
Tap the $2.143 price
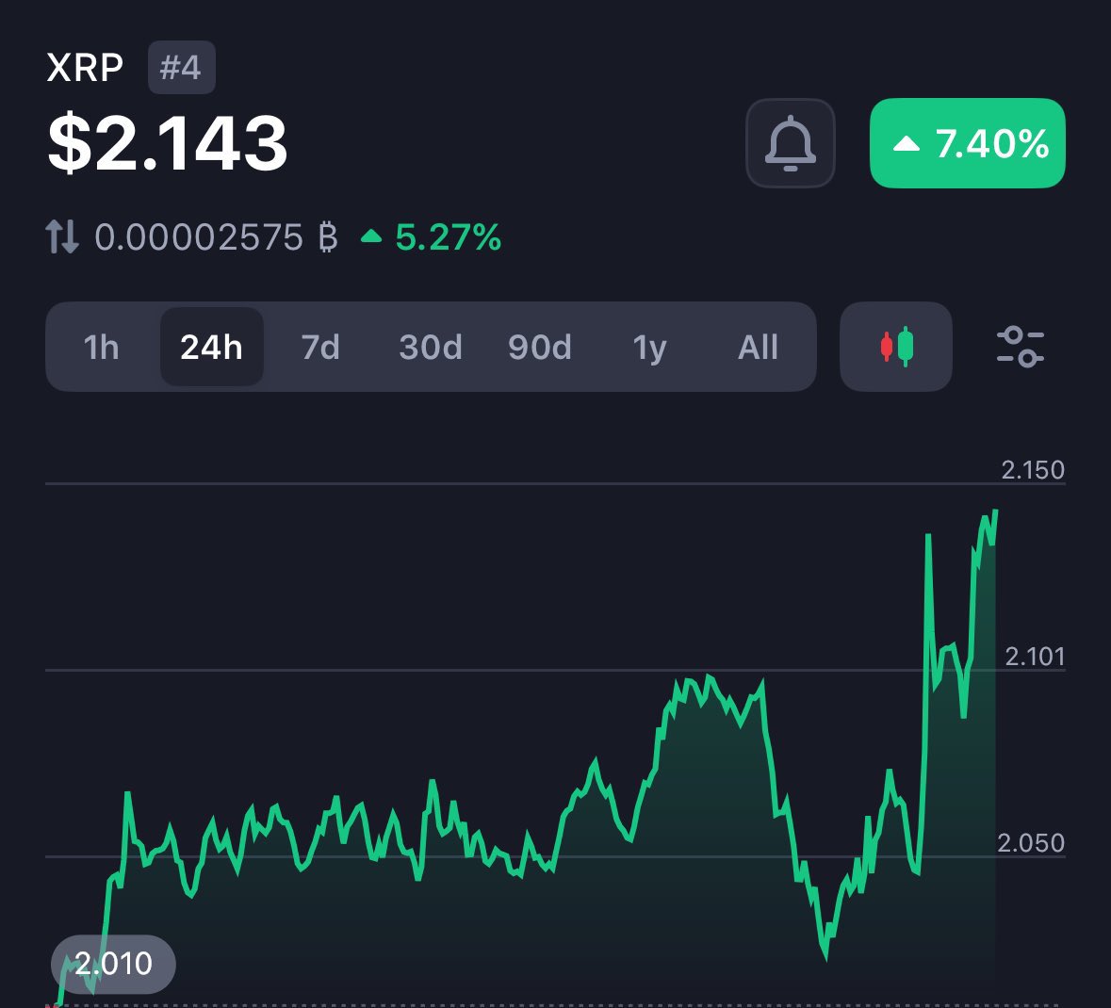(167, 143)
